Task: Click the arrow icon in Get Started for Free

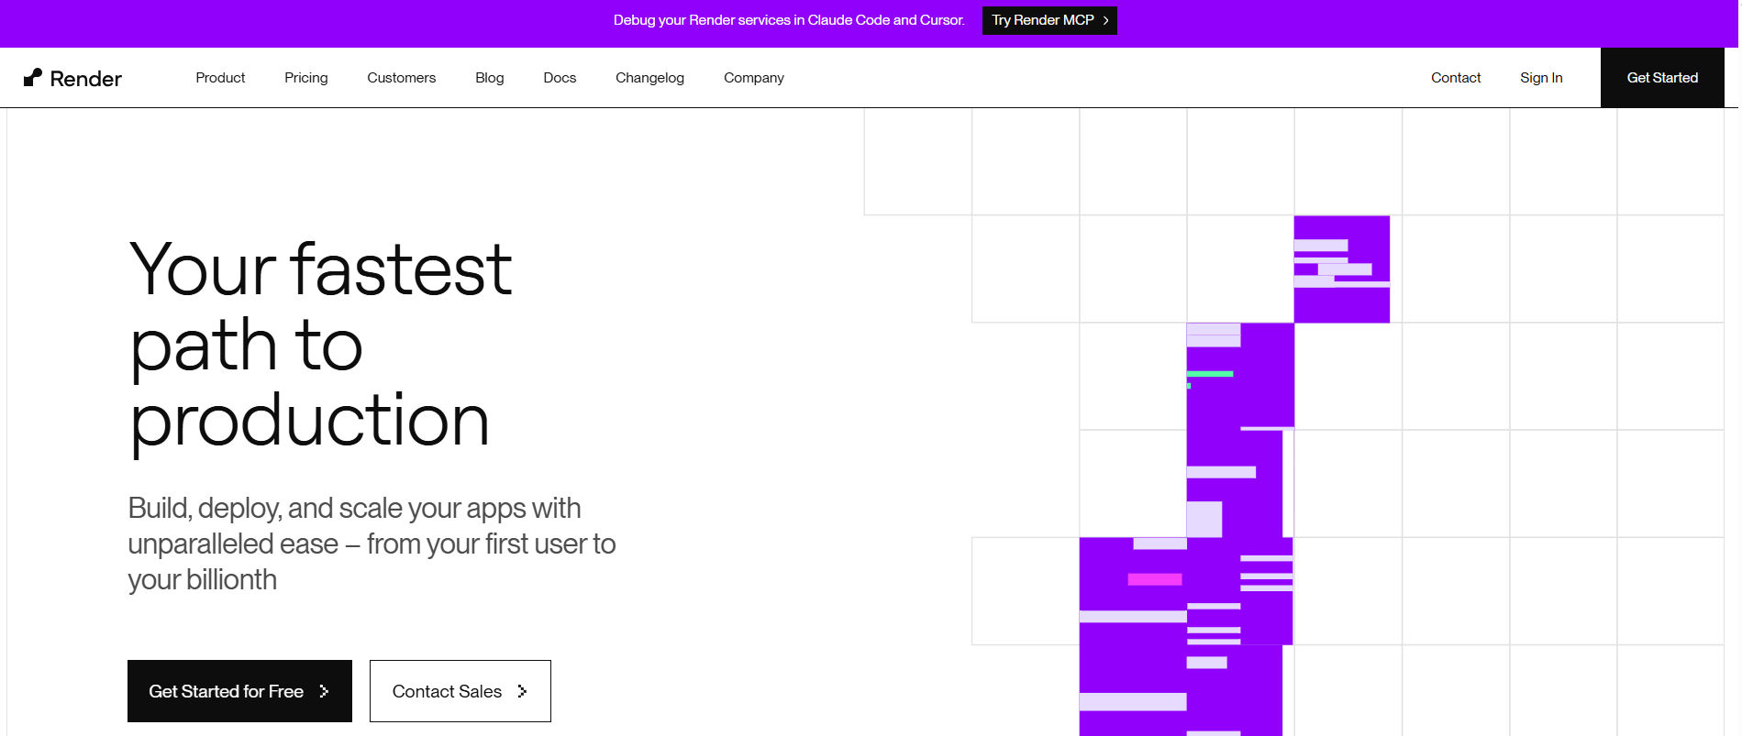Action: point(324,691)
